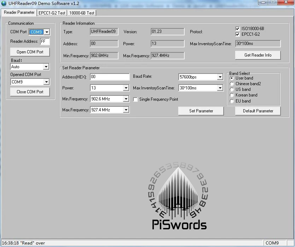Expand the Max.Frequency 927.4 MHz dropdown
Screen dimensions: 295x247
coord(126,110)
